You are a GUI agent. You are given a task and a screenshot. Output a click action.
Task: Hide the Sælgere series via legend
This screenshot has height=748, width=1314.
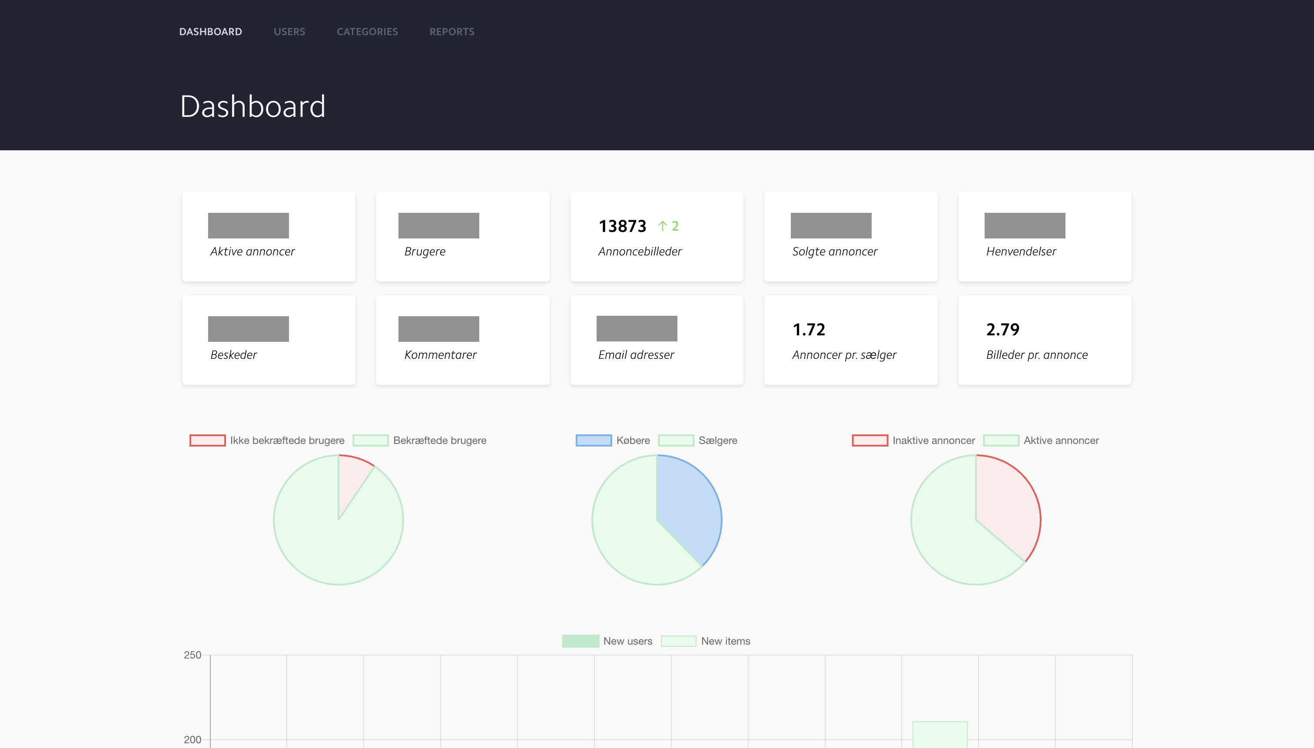click(x=676, y=440)
